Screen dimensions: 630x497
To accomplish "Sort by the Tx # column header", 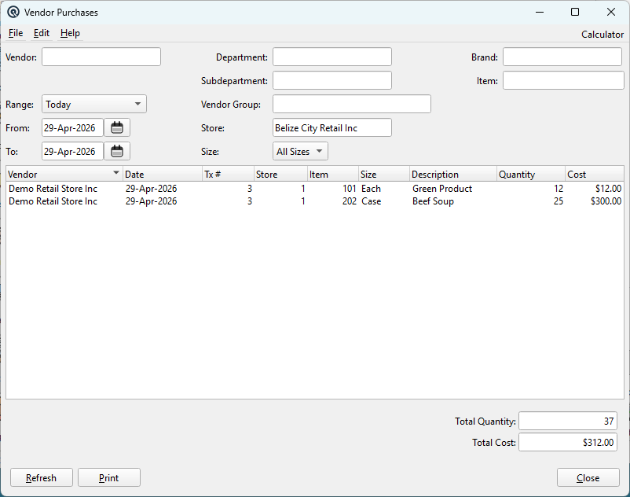I will click(x=228, y=174).
